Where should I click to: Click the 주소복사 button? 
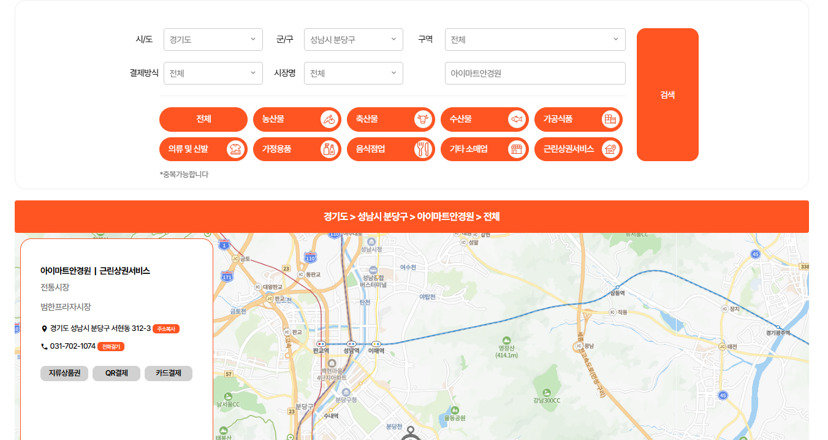tap(166, 329)
